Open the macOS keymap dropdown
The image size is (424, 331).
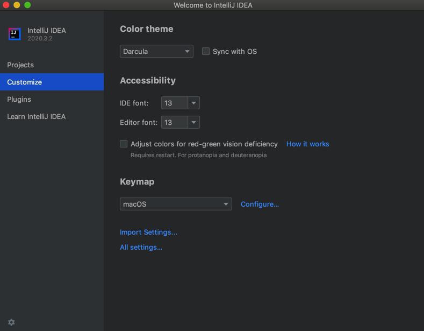point(176,204)
